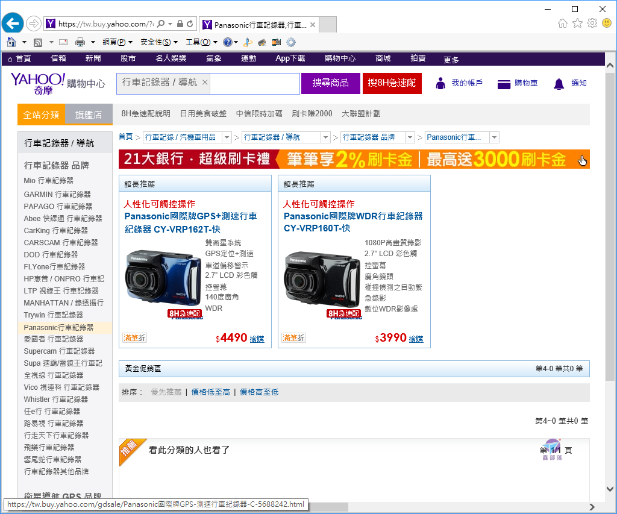Click the product search input field

(255, 83)
